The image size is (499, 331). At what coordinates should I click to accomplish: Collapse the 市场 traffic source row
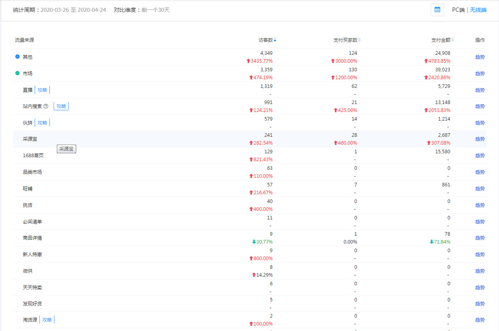tap(17, 73)
